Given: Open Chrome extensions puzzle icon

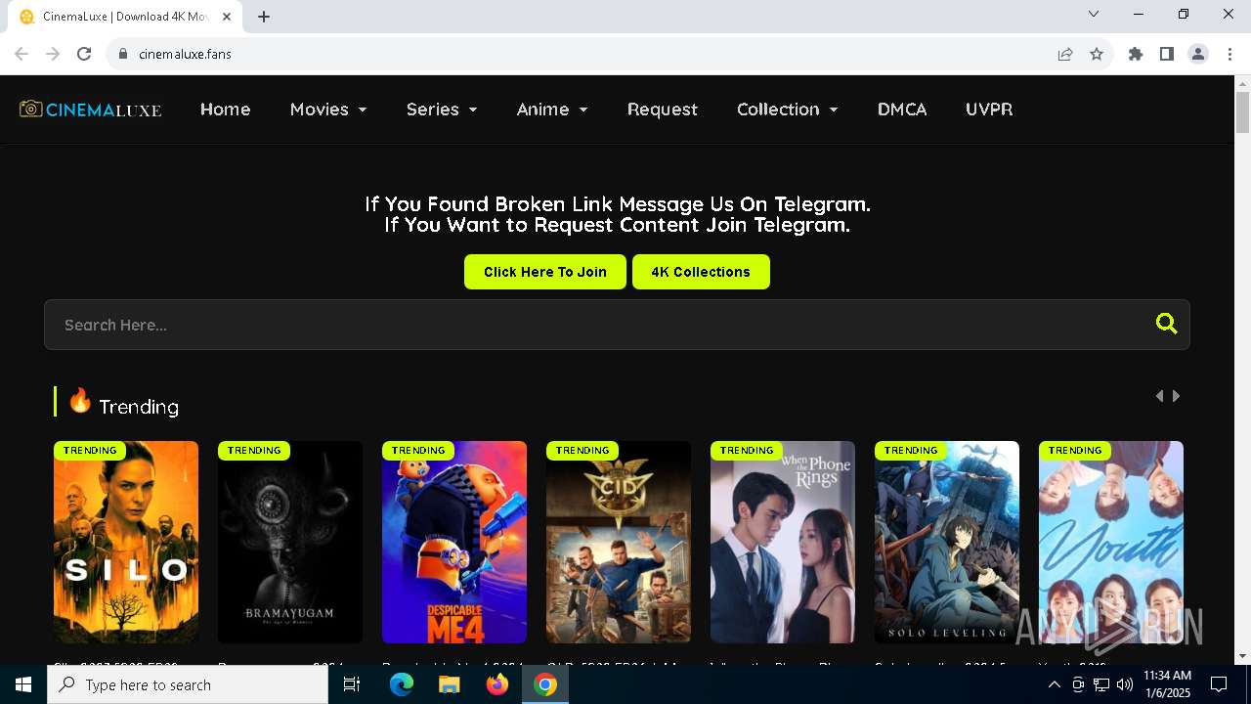Looking at the screenshot, I should tap(1136, 54).
